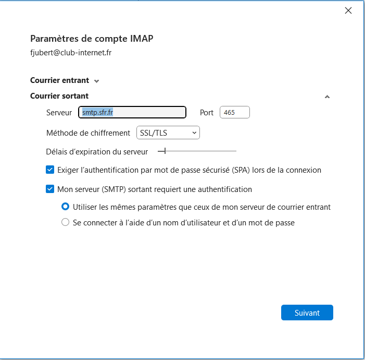Click the Port field showing 465
The image size is (365, 360).
pos(234,112)
